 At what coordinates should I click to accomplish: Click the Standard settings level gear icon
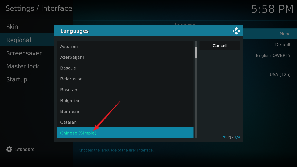[x=9, y=149]
